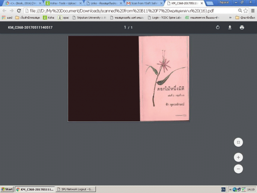
Task: Rotate the PDF page clockwise
Action: (218, 27)
